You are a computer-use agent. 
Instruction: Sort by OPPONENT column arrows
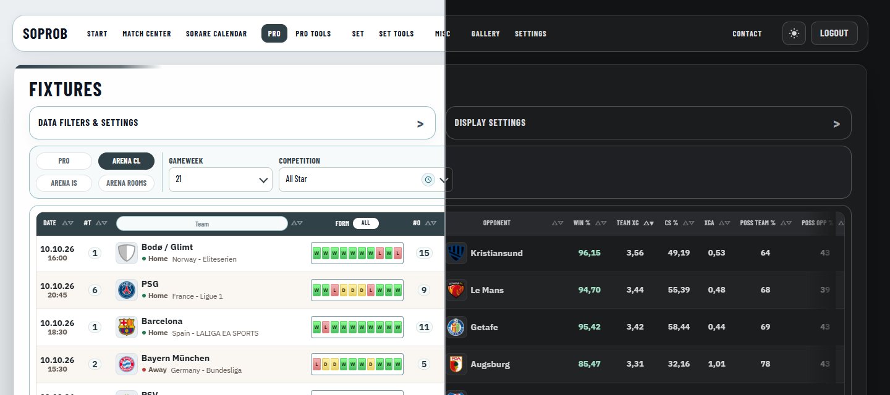(557, 223)
